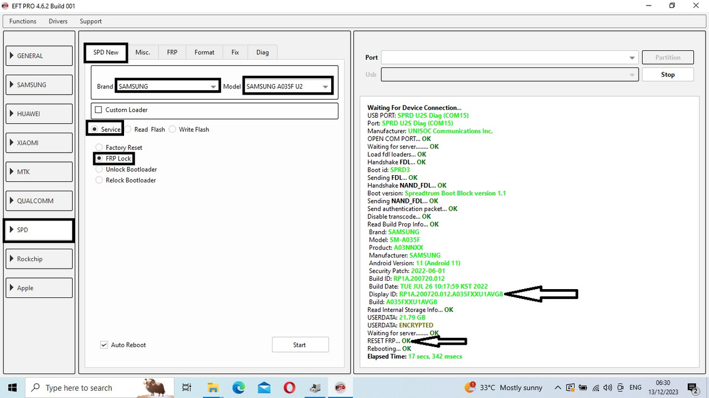Enable the Custom Loader checkbox
Image resolution: width=709 pixels, height=398 pixels.
(x=98, y=109)
